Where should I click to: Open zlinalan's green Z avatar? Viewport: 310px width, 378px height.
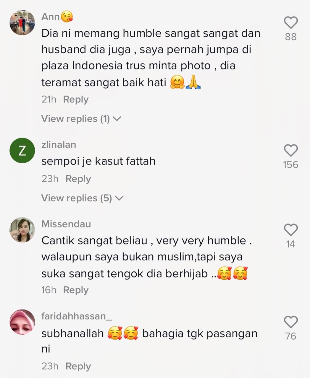tap(22, 150)
